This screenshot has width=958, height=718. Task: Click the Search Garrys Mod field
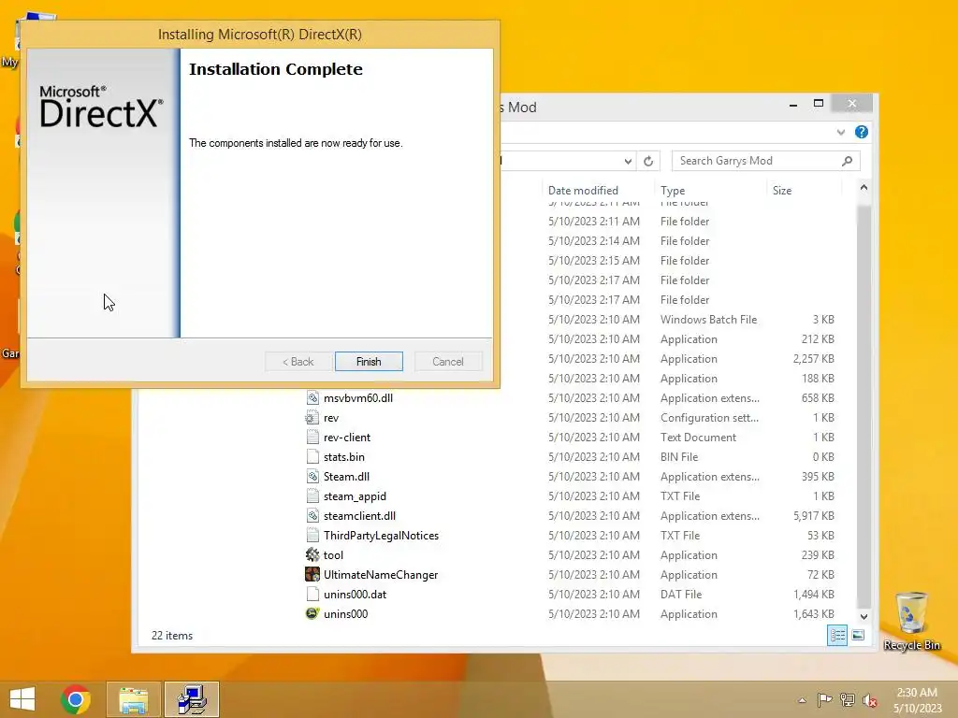pos(766,161)
